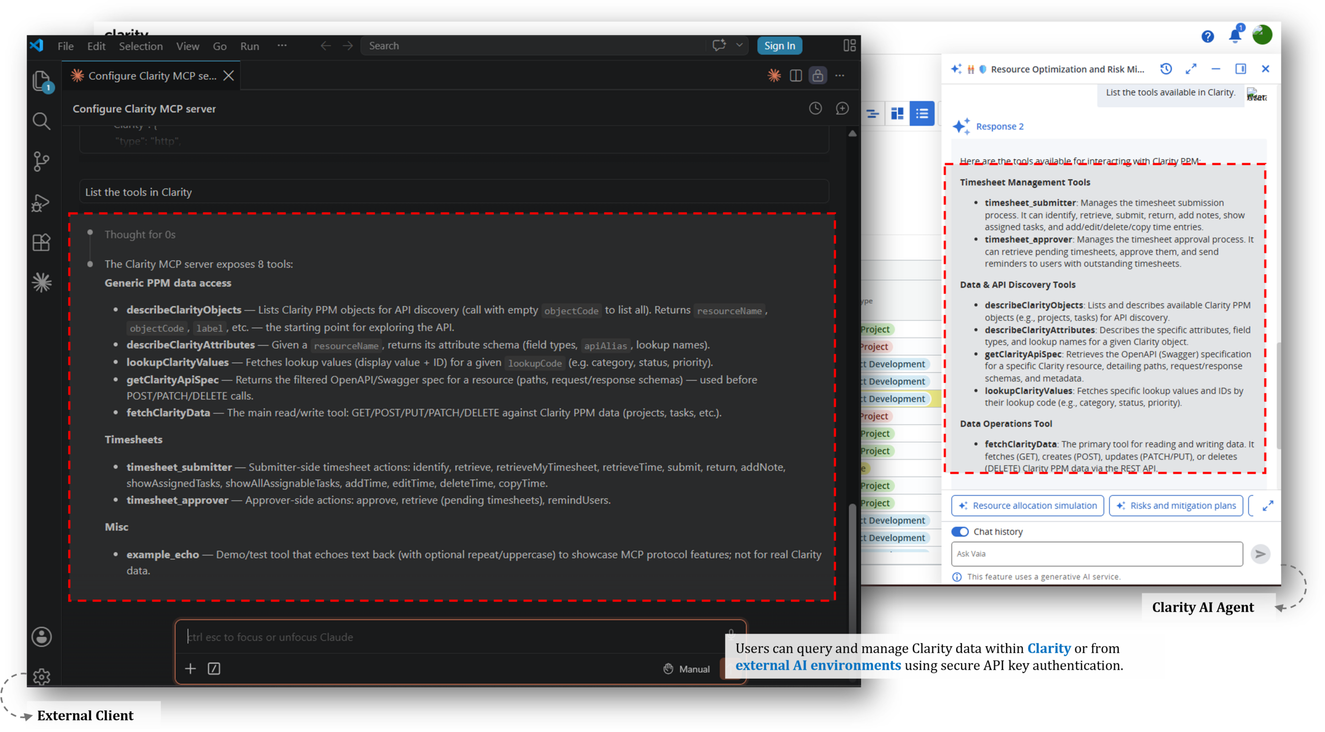
Task: Open the Clarity user avatar menu
Action: (1262, 35)
